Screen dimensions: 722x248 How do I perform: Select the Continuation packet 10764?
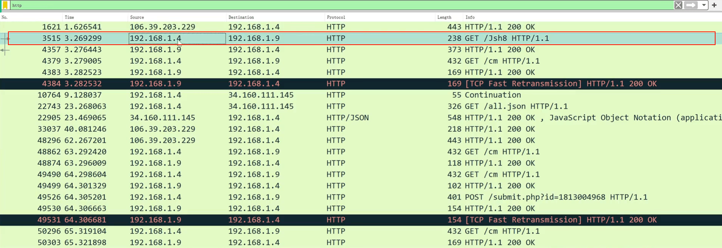[361, 95]
